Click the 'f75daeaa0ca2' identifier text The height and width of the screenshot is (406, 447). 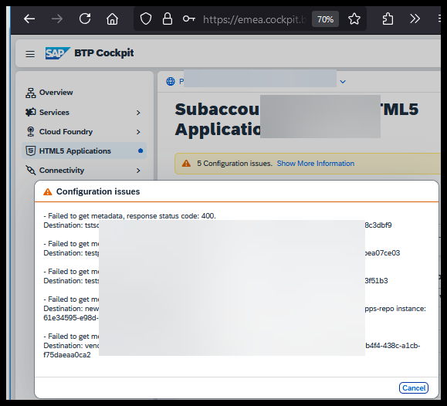[67, 355]
